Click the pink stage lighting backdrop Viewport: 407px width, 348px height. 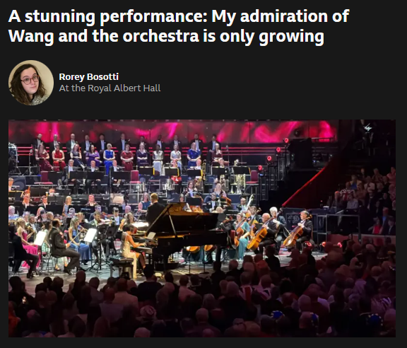[x=172, y=131]
